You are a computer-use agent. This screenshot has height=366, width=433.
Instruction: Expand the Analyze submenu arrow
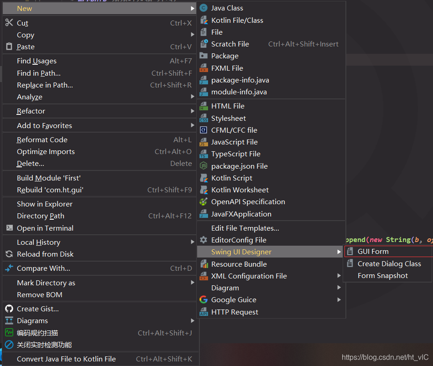coord(193,97)
